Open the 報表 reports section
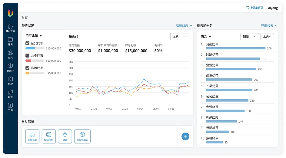Image resolution: width=286 pixels, height=158 pixels. [x=10, y=41]
